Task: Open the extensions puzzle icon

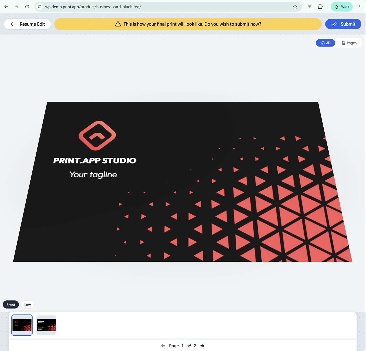Action: click(x=320, y=7)
